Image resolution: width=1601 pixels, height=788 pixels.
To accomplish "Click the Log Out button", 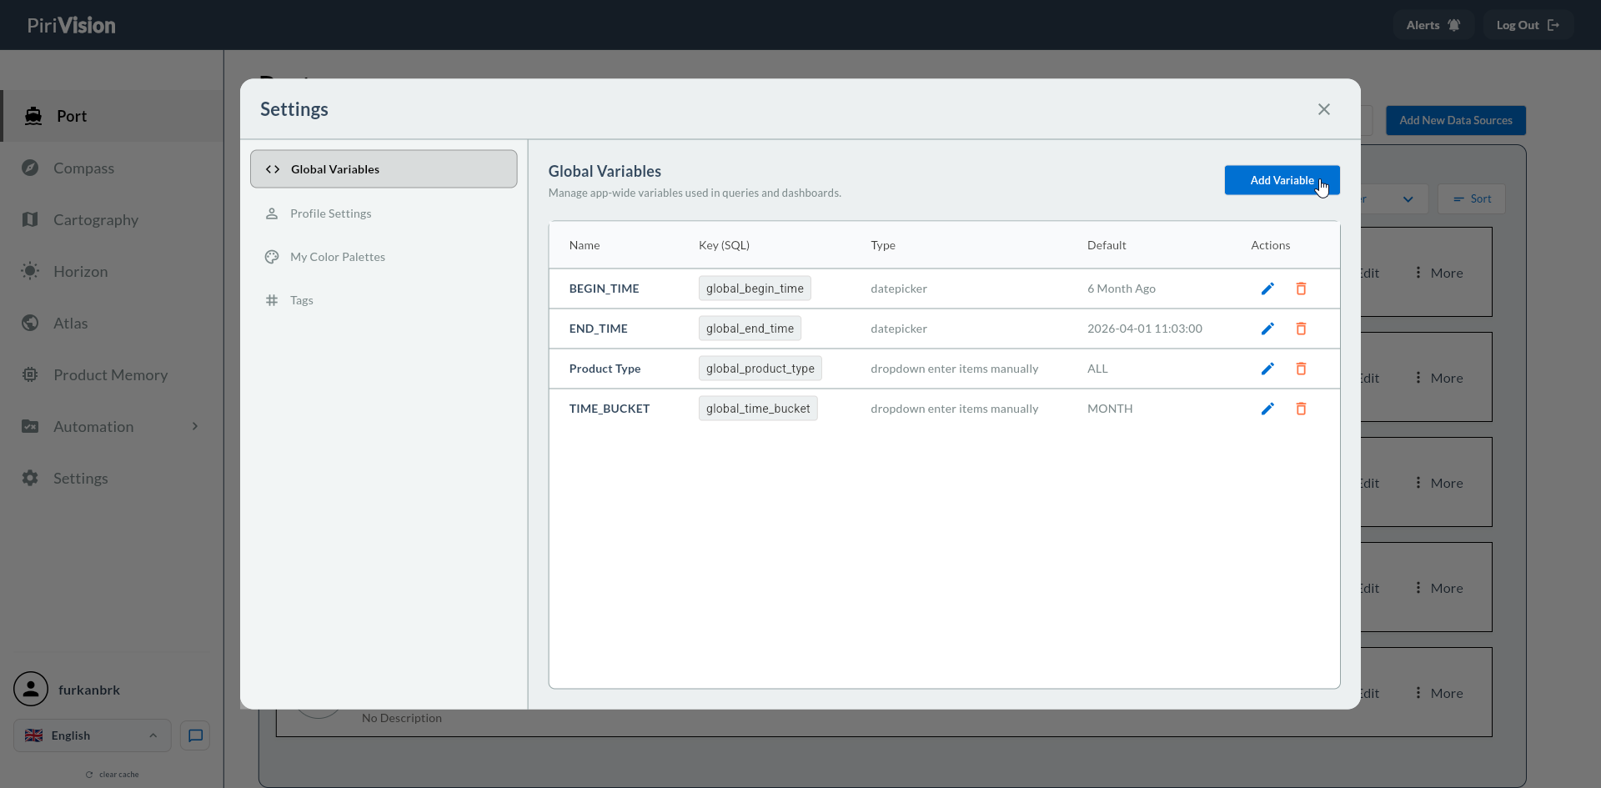I will 1528,25.
